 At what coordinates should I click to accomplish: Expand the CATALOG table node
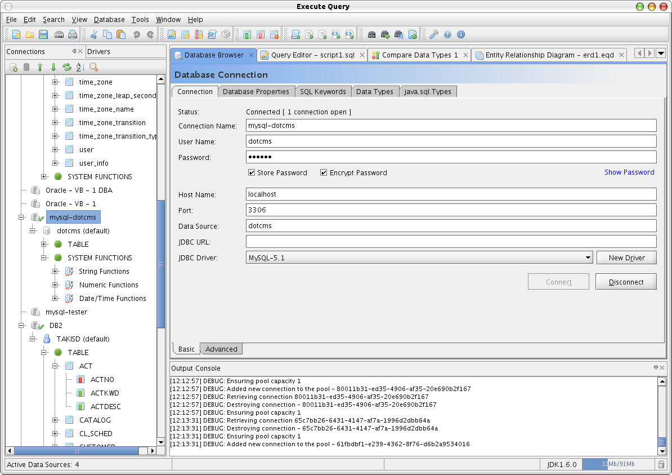55,420
